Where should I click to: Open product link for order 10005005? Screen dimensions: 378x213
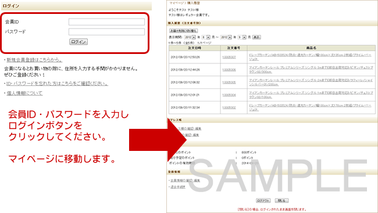(x=311, y=82)
